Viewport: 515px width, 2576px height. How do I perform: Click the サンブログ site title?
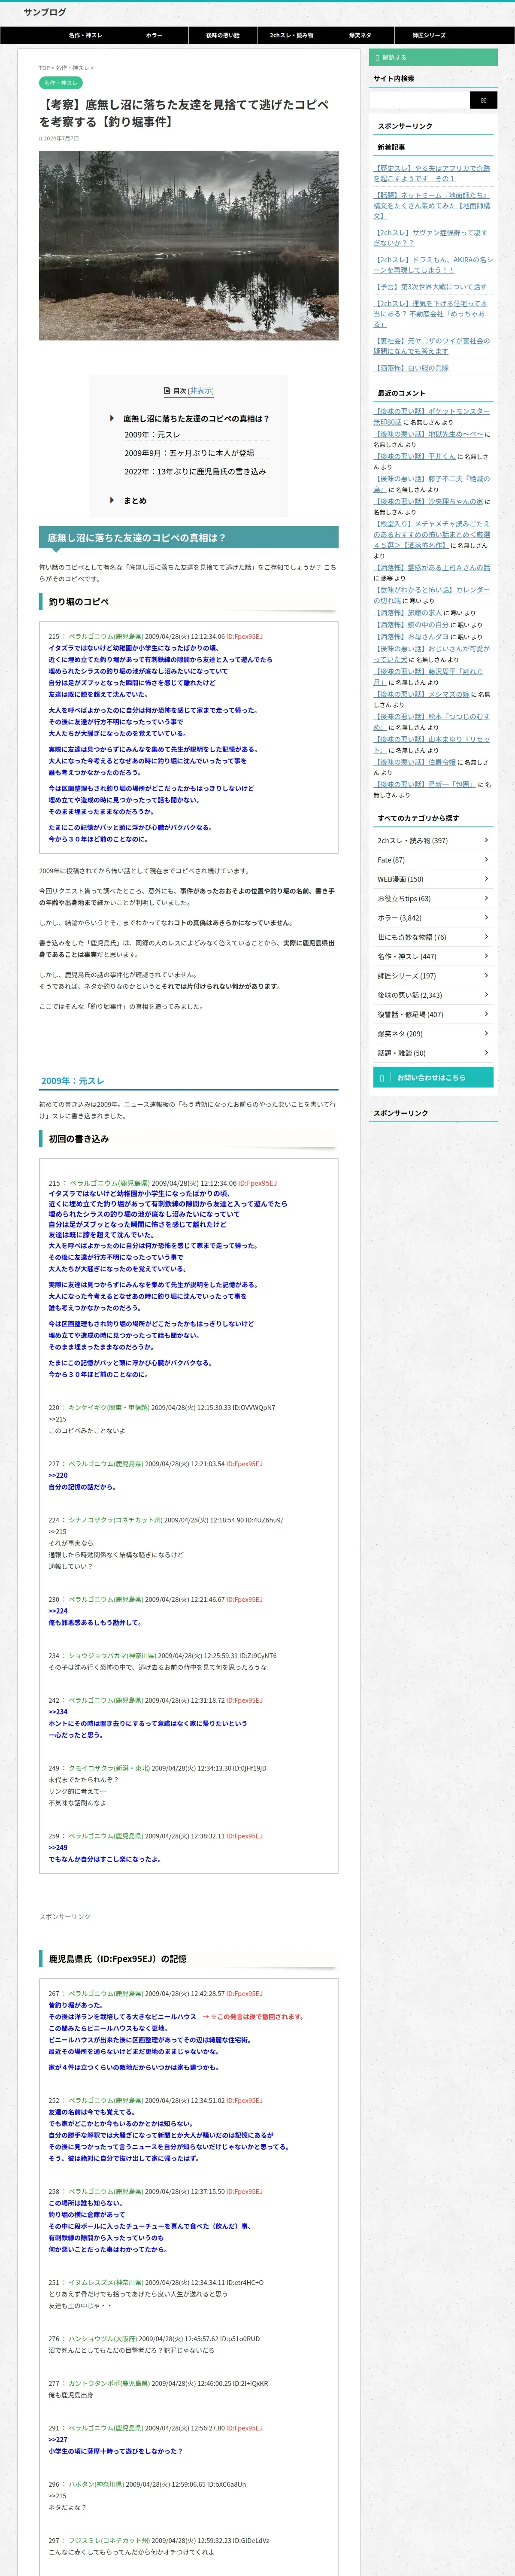pyautogui.click(x=45, y=12)
